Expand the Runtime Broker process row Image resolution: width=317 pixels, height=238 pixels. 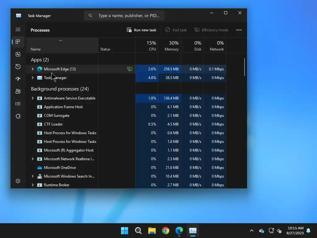[33, 185]
